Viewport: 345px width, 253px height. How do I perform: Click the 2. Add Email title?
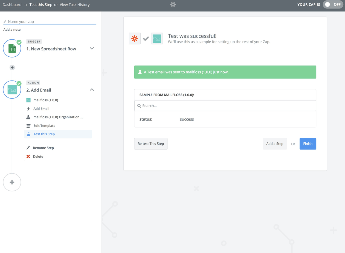[x=39, y=90]
